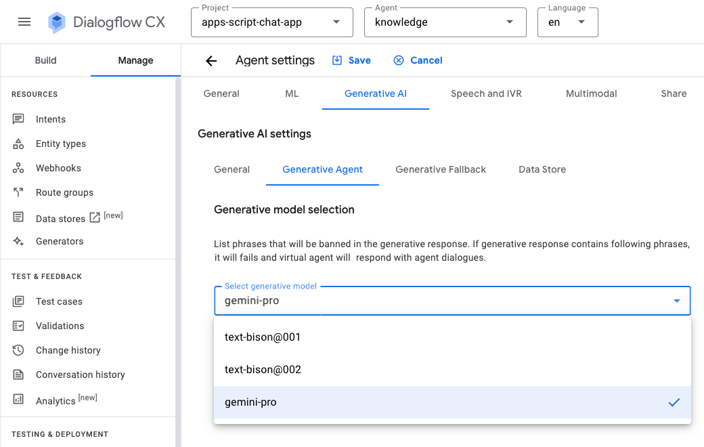Viewport: 704px width, 447px height.
Task: Cancel the agent settings changes
Action: click(418, 60)
